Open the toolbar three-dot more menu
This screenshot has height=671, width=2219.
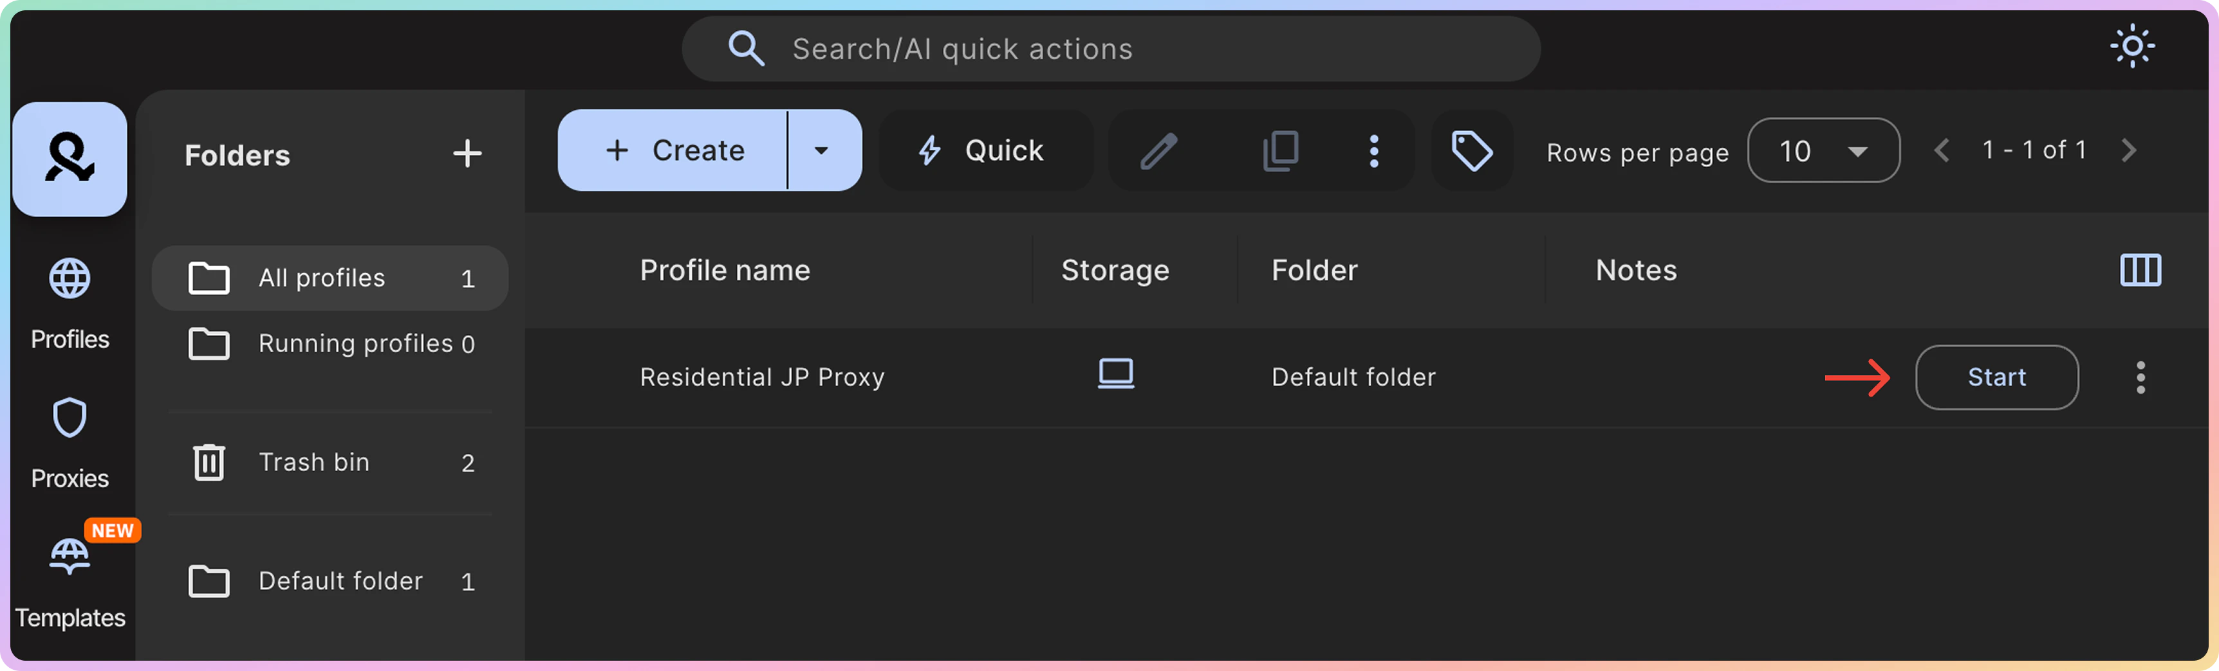click(1374, 152)
